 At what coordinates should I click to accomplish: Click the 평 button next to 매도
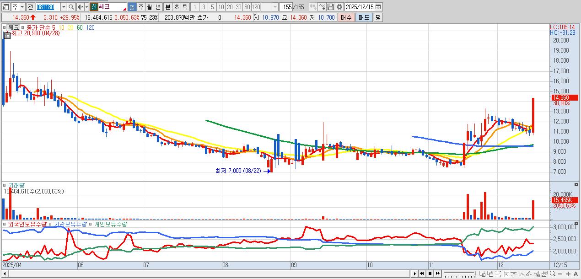click(378, 17)
